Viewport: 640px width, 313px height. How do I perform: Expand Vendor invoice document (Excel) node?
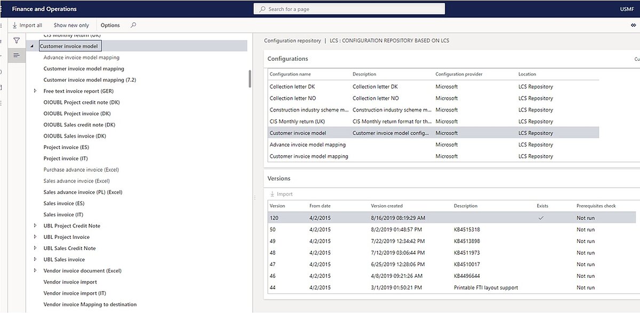[x=35, y=271]
